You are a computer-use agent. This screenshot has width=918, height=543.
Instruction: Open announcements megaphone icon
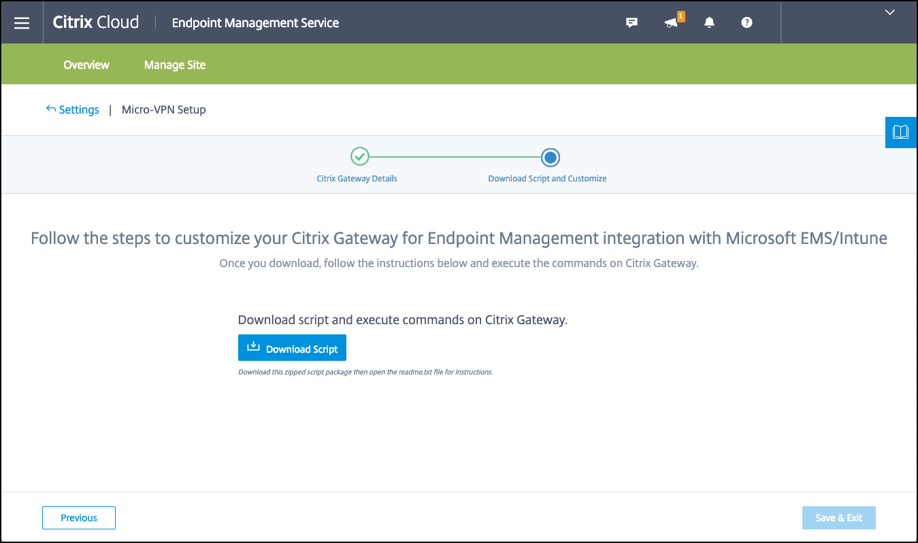[x=672, y=22]
